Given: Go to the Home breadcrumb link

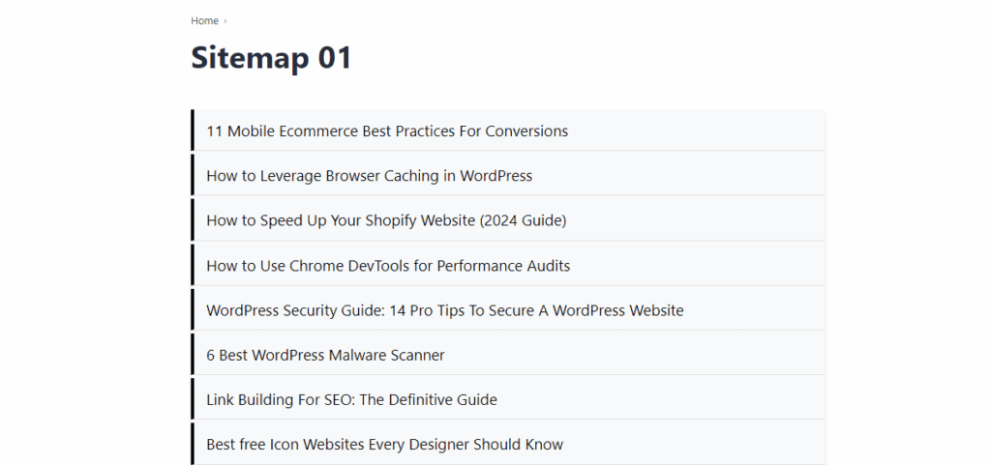Looking at the screenshot, I should 204,21.
